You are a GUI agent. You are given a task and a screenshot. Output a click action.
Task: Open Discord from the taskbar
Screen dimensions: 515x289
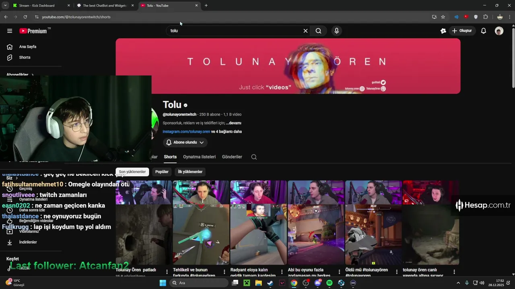(318, 283)
